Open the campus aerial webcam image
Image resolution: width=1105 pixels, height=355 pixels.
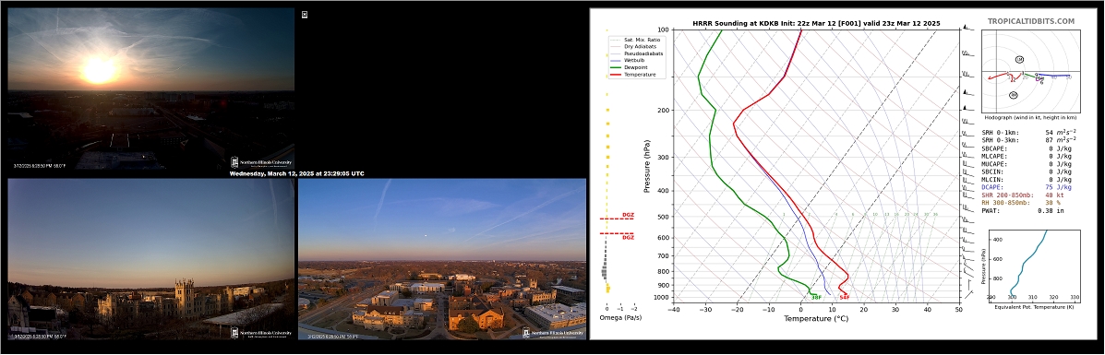(x=442, y=258)
